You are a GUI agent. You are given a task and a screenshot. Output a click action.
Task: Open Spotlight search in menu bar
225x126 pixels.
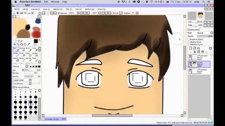click(x=204, y=2)
